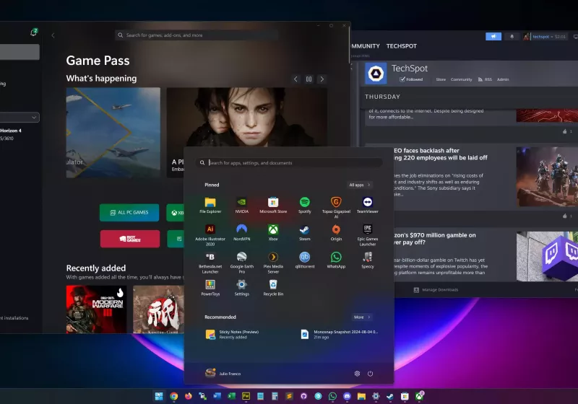Switch to the TECHSPOT tab in Steam

(x=401, y=46)
